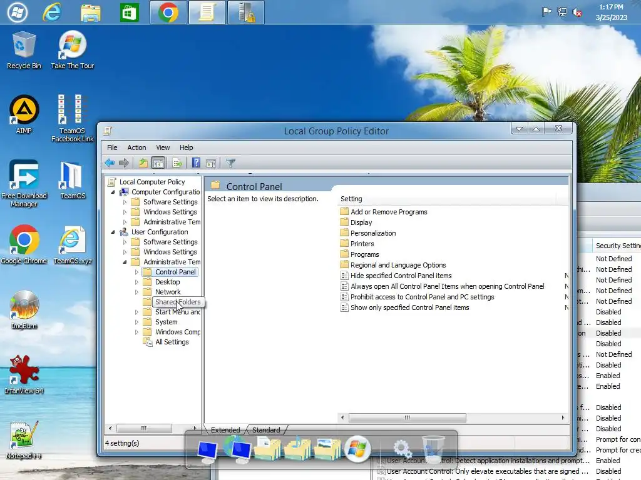
Task: Launch Notepad++ from the desktop
Action: (x=24, y=440)
